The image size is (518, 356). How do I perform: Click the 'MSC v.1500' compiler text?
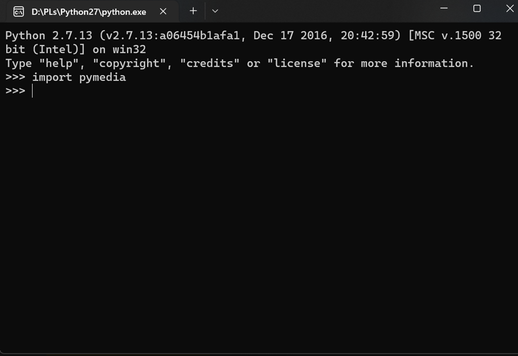(443, 36)
